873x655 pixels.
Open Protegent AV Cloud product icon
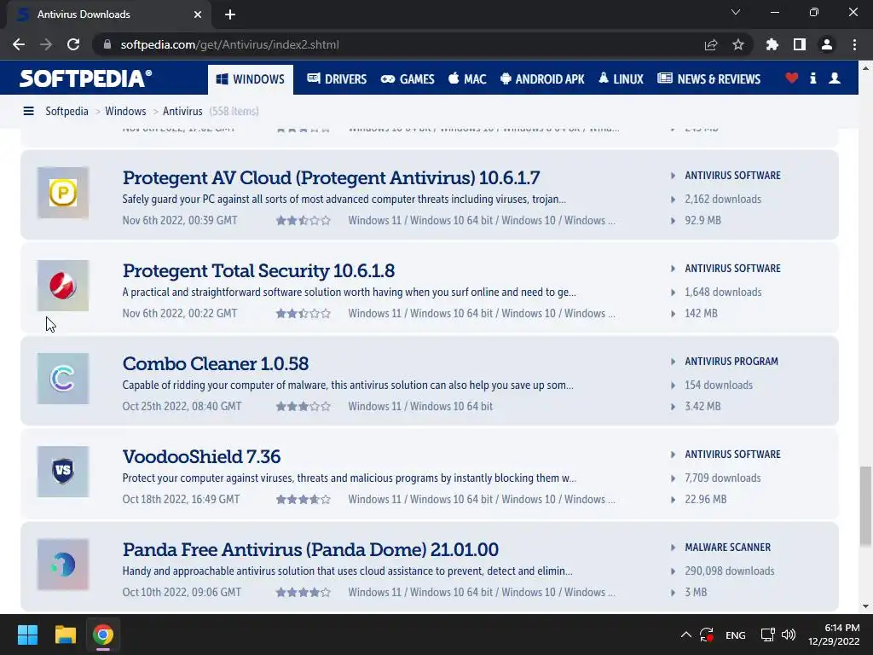pyautogui.click(x=63, y=193)
